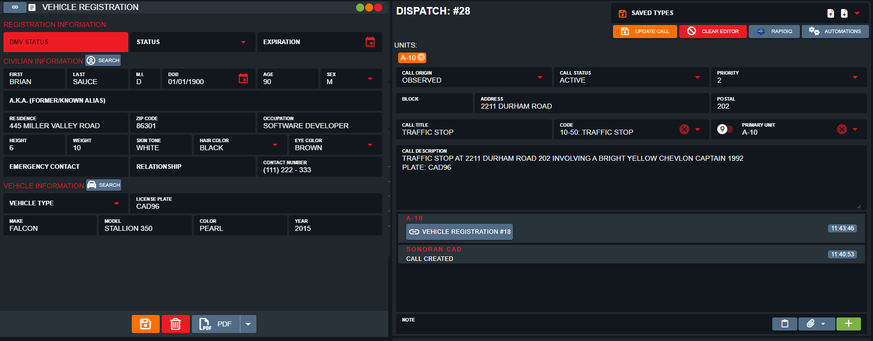Open the expiration date calendar icon

tap(370, 42)
